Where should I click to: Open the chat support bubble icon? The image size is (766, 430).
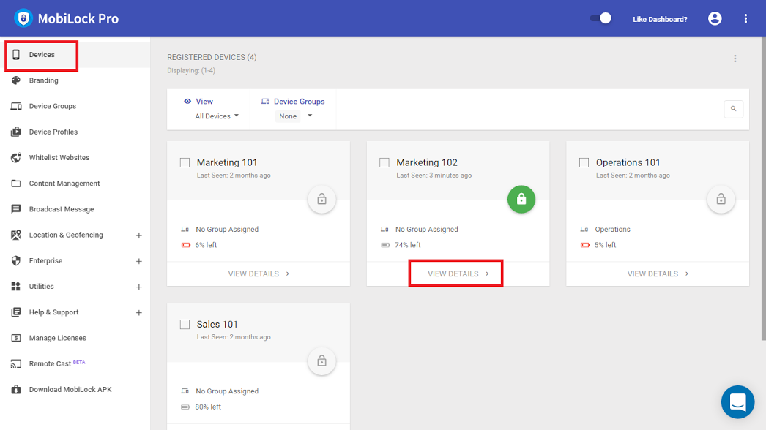(x=737, y=402)
